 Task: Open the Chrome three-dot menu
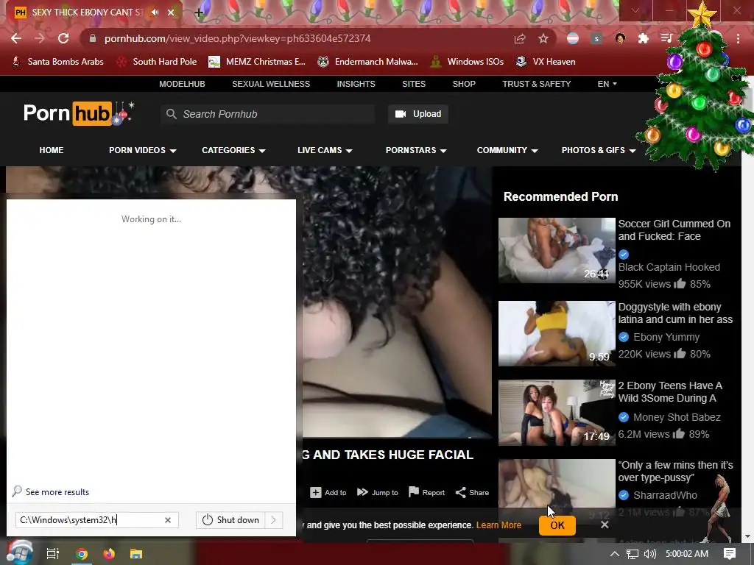tap(738, 38)
